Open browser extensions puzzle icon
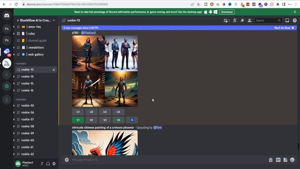The image size is (300, 169). [x=277, y=4]
